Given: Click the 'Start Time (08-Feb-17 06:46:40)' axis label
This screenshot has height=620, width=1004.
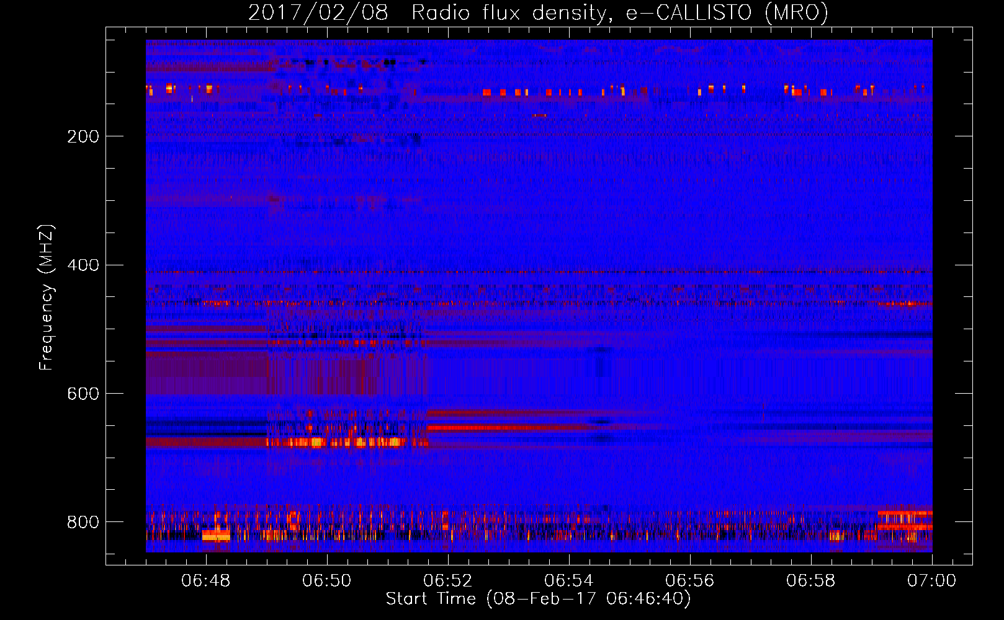Looking at the screenshot, I should pos(538,599).
